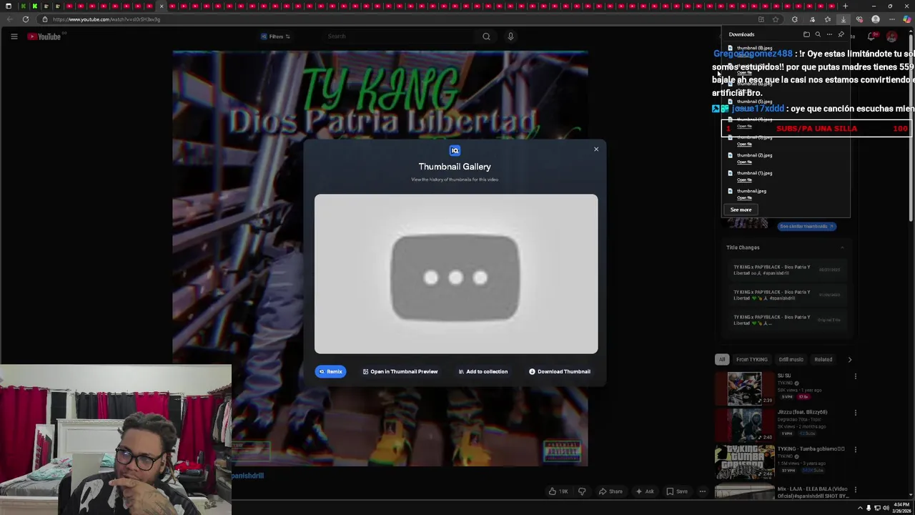Open options menu for SU SU video

tap(855, 376)
